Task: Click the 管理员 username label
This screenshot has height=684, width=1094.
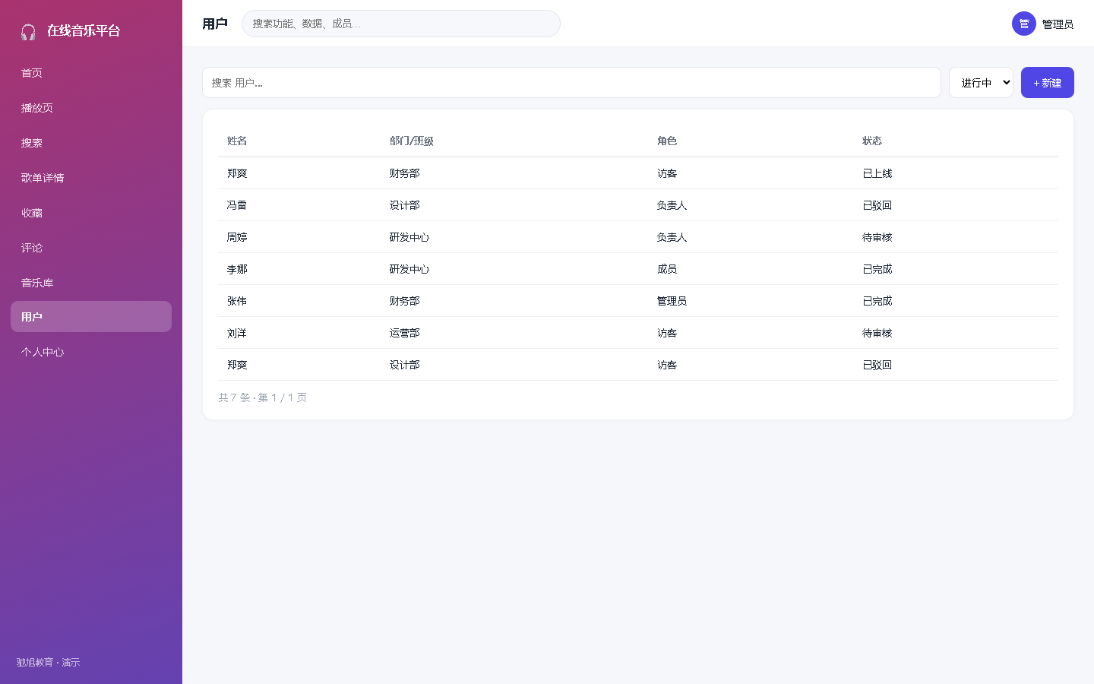Action: point(1058,24)
